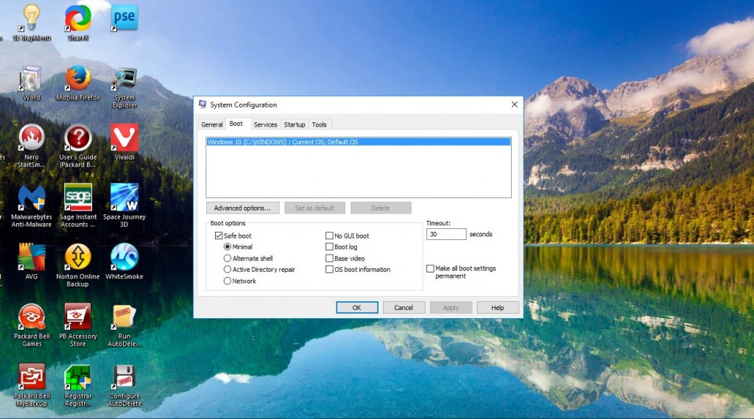This screenshot has width=754, height=419.
Task: Click the OK button
Action: (x=357, y=307)
